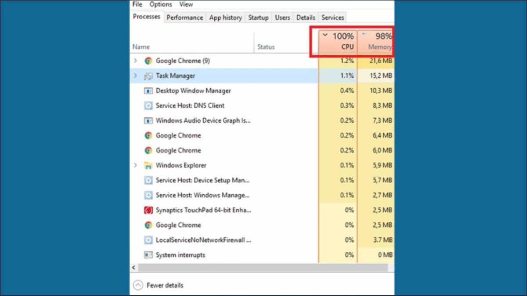Select the Synaptics TouchPad 64-bit row
The image size is (527, 296).
(262, 210)
